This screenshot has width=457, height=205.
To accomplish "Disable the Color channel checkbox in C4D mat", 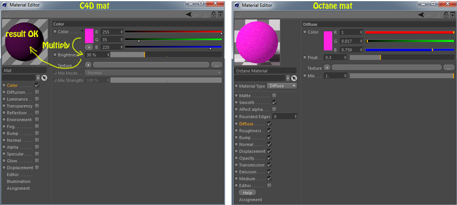I will (37, 85).
